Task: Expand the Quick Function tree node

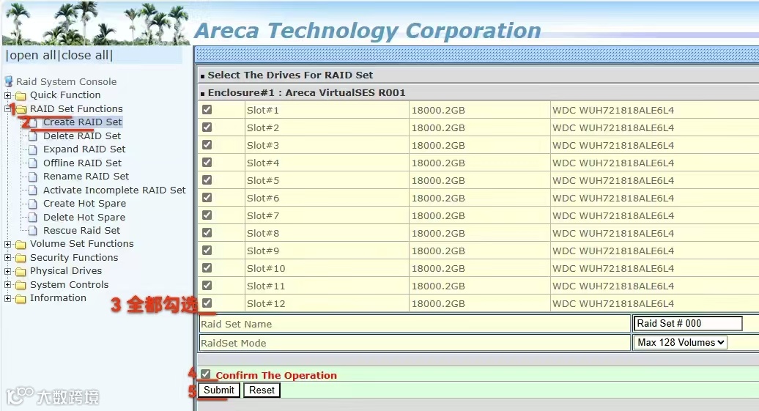Action: click(x=8, y=95)
